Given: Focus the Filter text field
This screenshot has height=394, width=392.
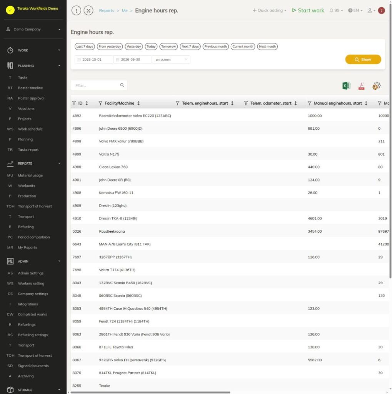Looking at the screenshot, I should [x=99, y=85].
